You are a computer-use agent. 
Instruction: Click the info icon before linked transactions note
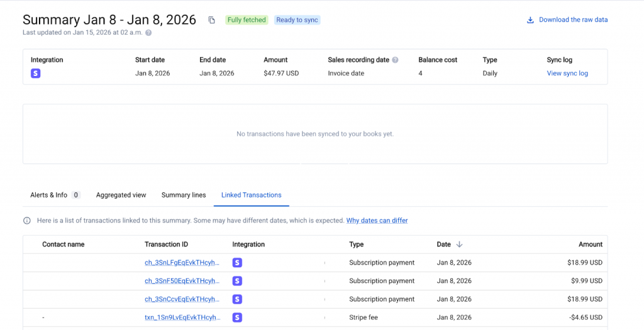tap(27, 221)
